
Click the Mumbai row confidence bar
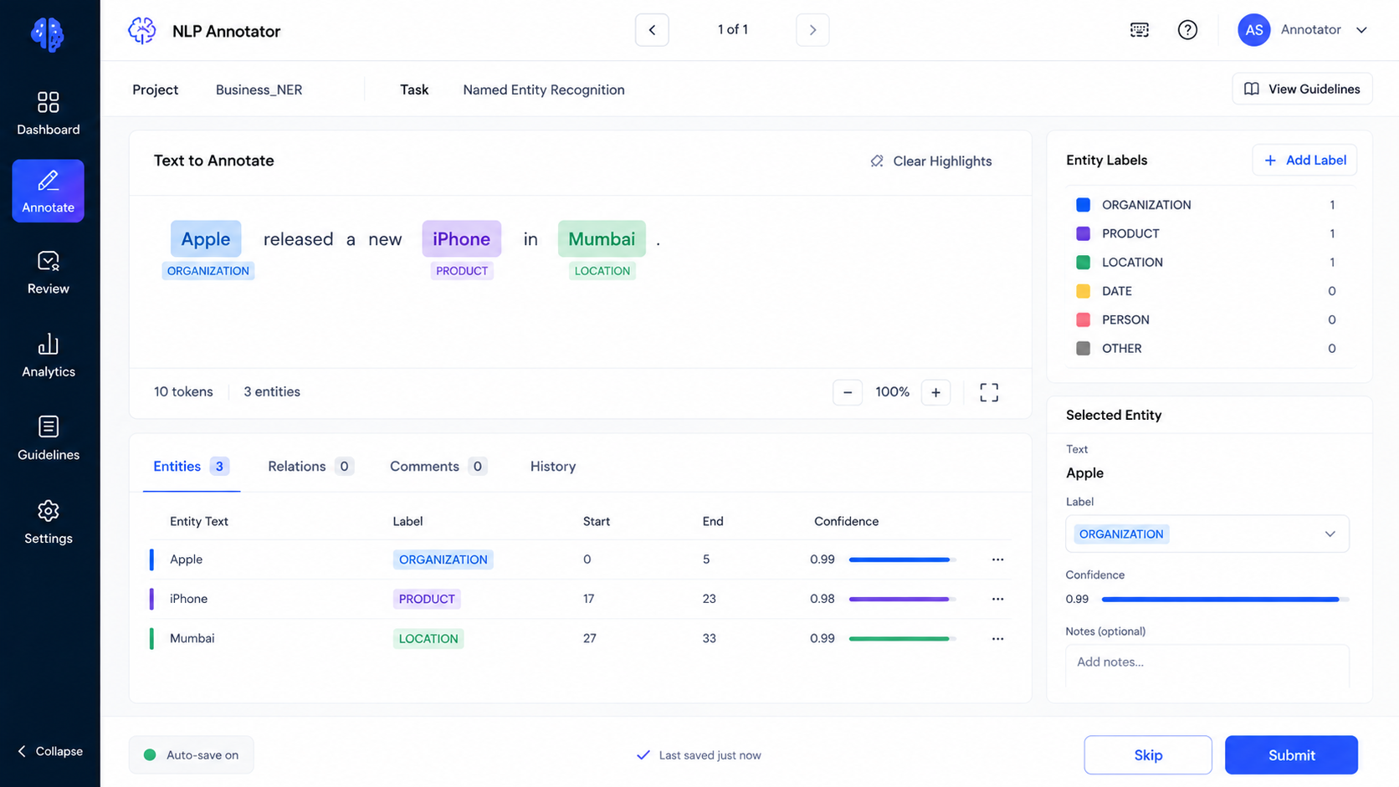(902, 638)
